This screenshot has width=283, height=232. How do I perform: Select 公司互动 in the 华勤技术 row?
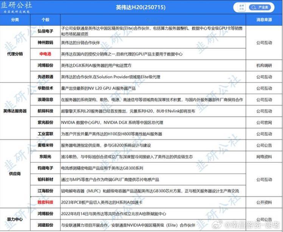[264, 88]
